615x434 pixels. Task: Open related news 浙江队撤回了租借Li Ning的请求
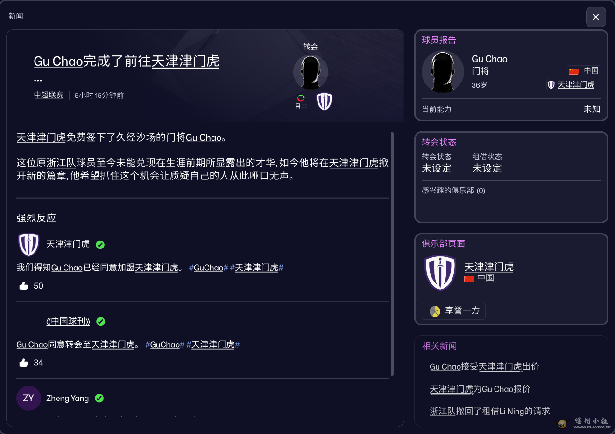(x=489, y=411)
